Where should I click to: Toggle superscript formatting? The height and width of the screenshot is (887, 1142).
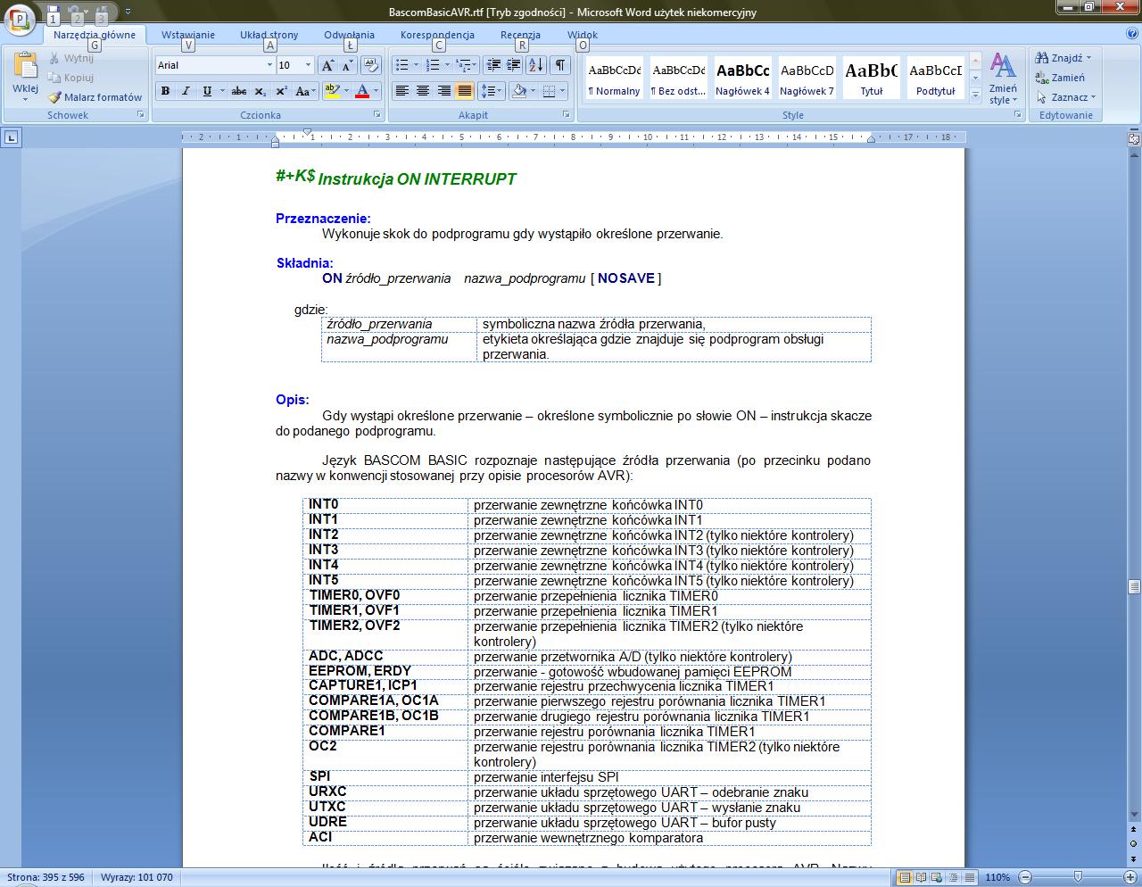point(281,91)
